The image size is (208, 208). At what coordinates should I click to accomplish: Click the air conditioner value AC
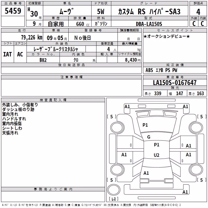click(20, 54)
